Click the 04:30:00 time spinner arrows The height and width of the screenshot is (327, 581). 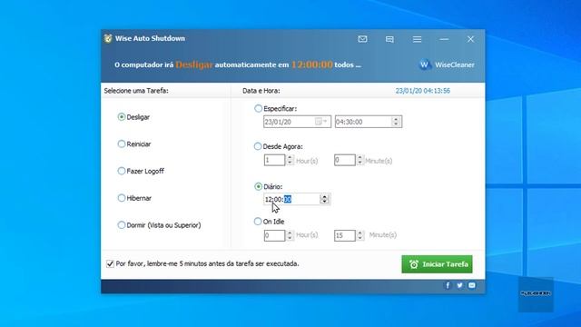[396, 122]
